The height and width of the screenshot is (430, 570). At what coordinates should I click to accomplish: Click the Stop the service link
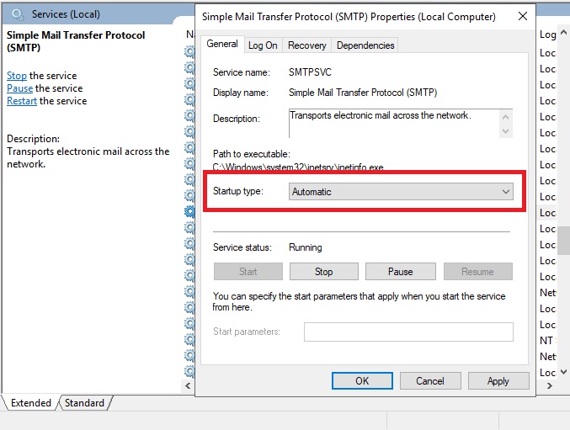pos(17,76)
